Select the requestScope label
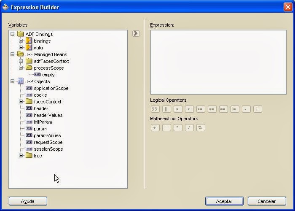Image resolution: width=295 pixels, height=211 pixels. pos(48,142)
